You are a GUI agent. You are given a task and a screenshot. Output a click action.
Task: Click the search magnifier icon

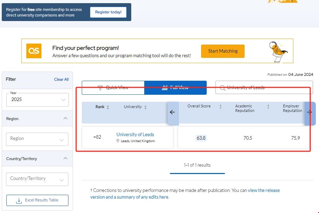pos(222,88)
